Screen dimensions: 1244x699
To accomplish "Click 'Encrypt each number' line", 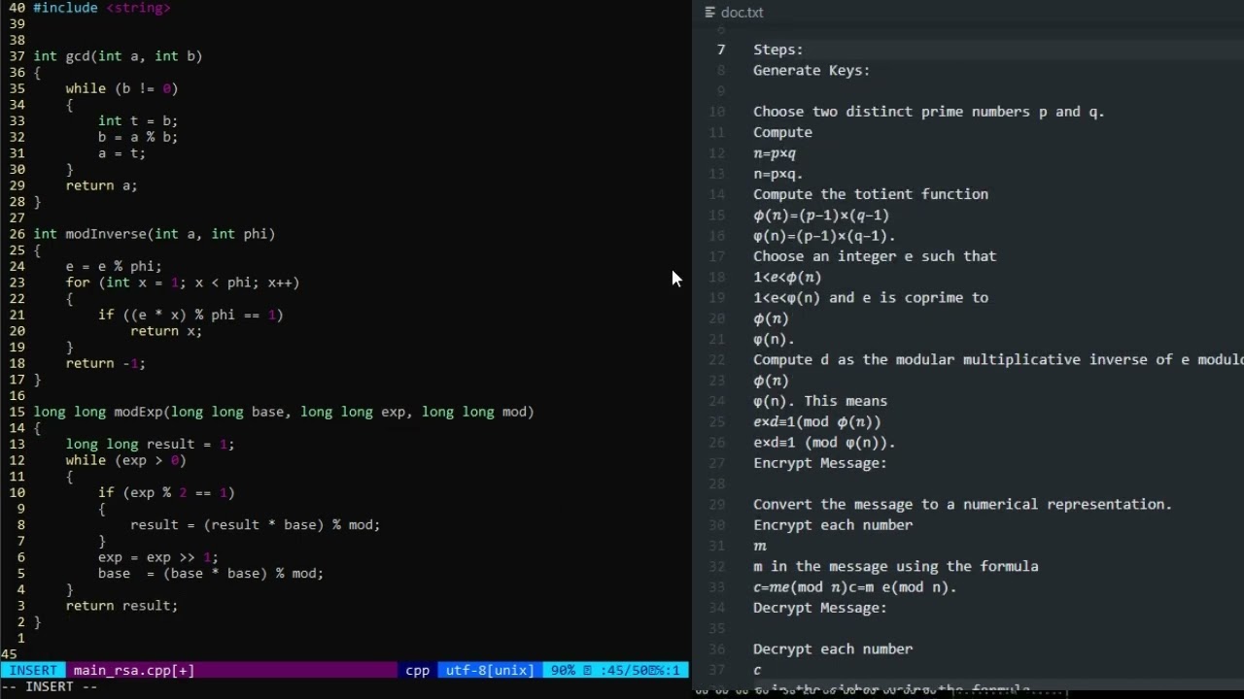I will pos(833,524).
